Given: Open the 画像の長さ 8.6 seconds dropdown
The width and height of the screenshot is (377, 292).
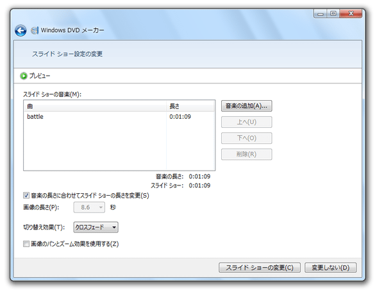Looking at the screenshot, I should 89,207.
